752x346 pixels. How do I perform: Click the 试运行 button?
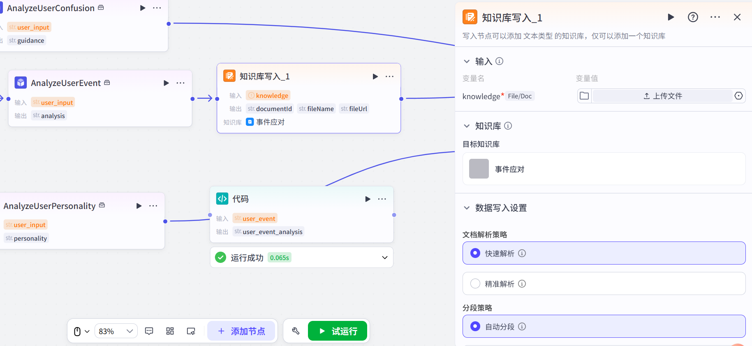[x=338, y=331]
